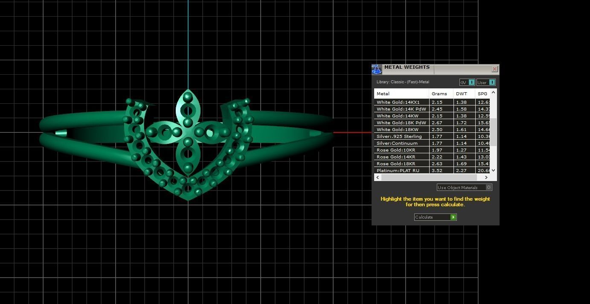
Task: Toggle the GV library switch
Action: pos(467,82)
